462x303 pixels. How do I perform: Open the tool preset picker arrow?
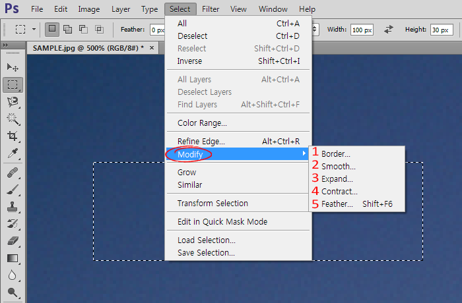[34, 30]
